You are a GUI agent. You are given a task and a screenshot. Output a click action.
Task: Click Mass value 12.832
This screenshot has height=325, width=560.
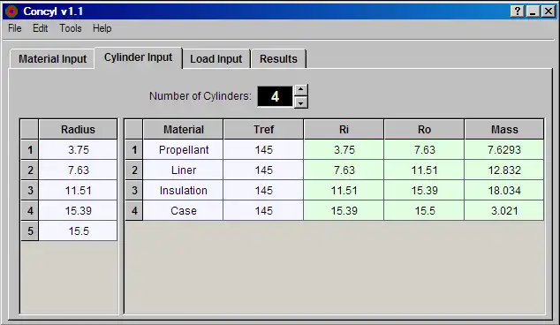[504, 170]
